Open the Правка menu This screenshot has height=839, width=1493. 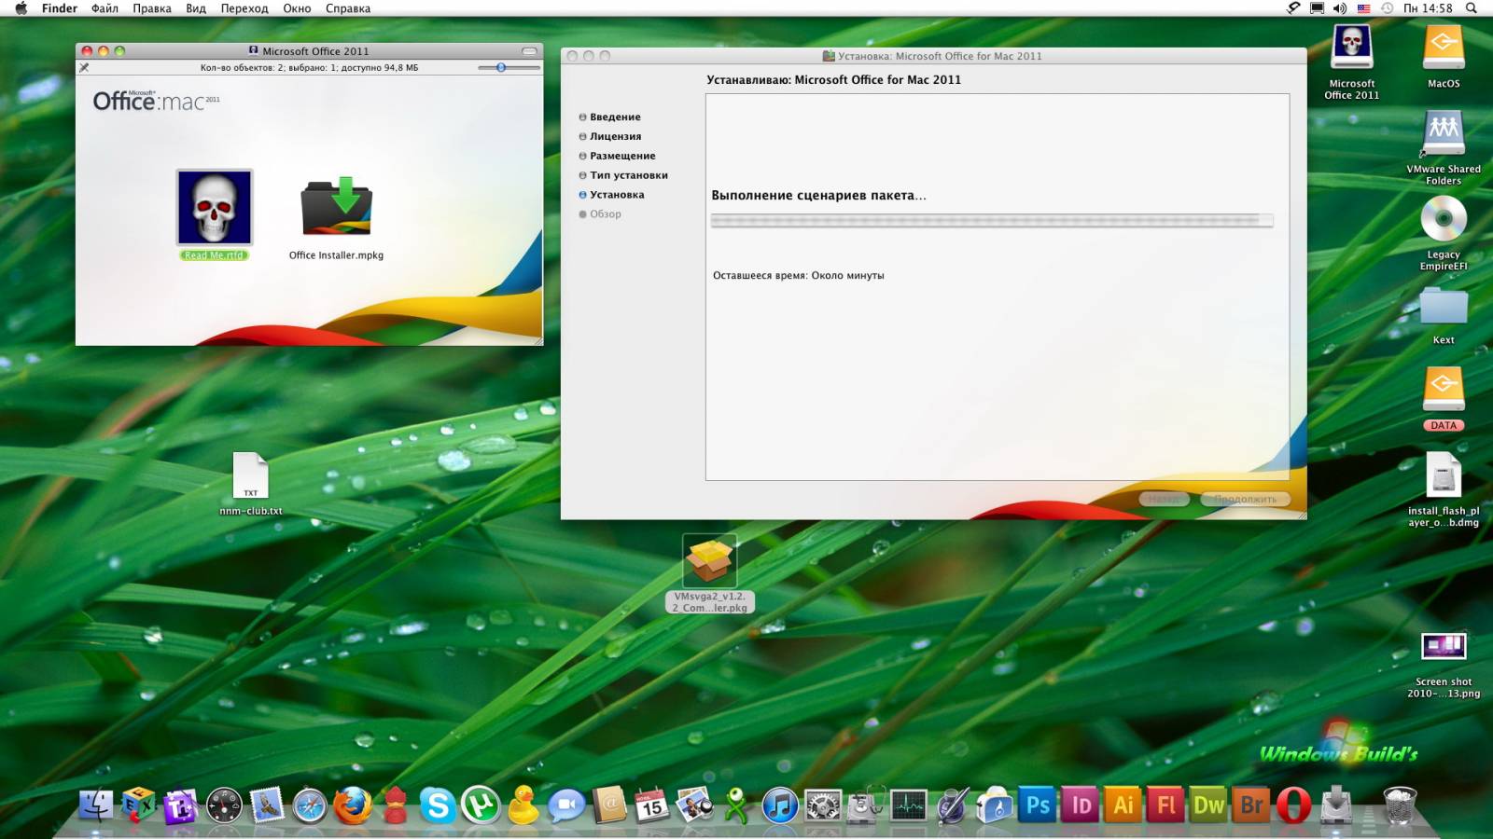click(x=152, y=8)
